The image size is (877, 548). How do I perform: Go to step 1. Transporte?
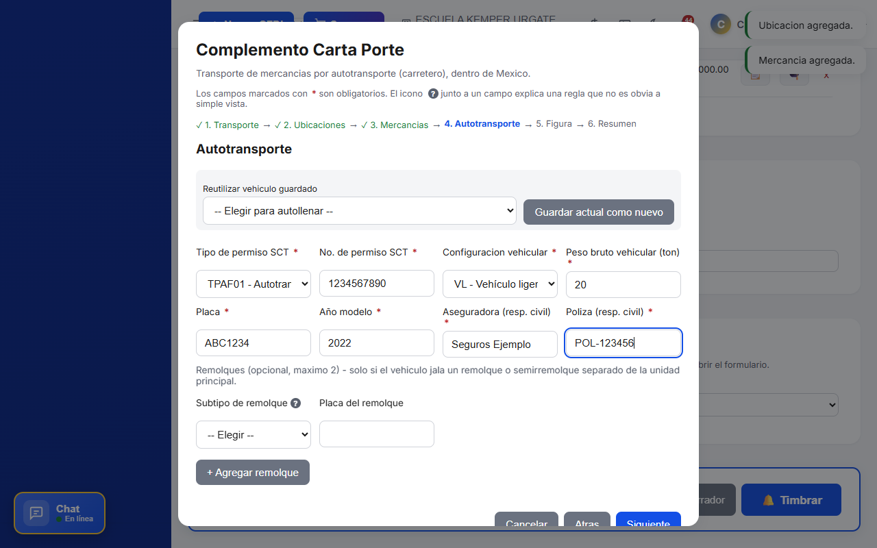pos(227,125)
